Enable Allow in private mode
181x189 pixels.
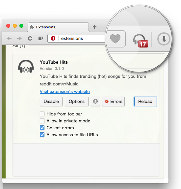click(x=42, y=121)
